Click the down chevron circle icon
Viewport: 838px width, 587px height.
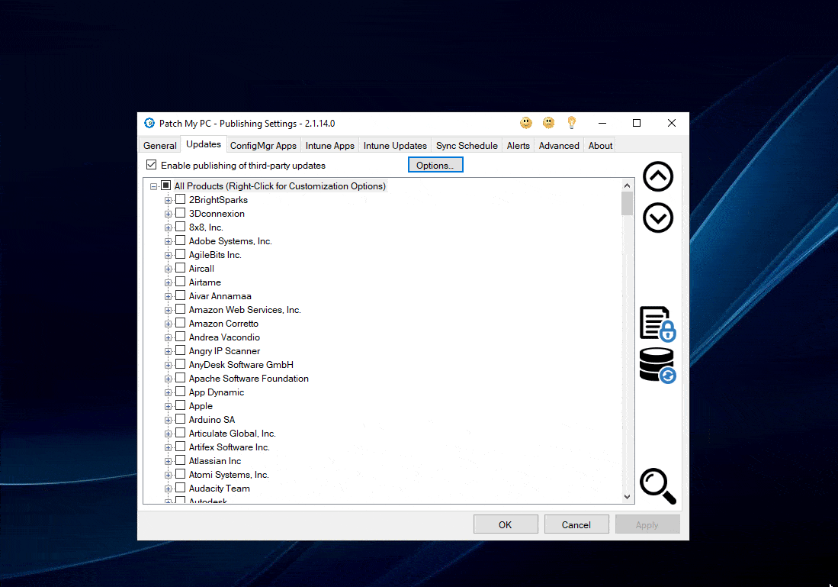pos(658,218)
